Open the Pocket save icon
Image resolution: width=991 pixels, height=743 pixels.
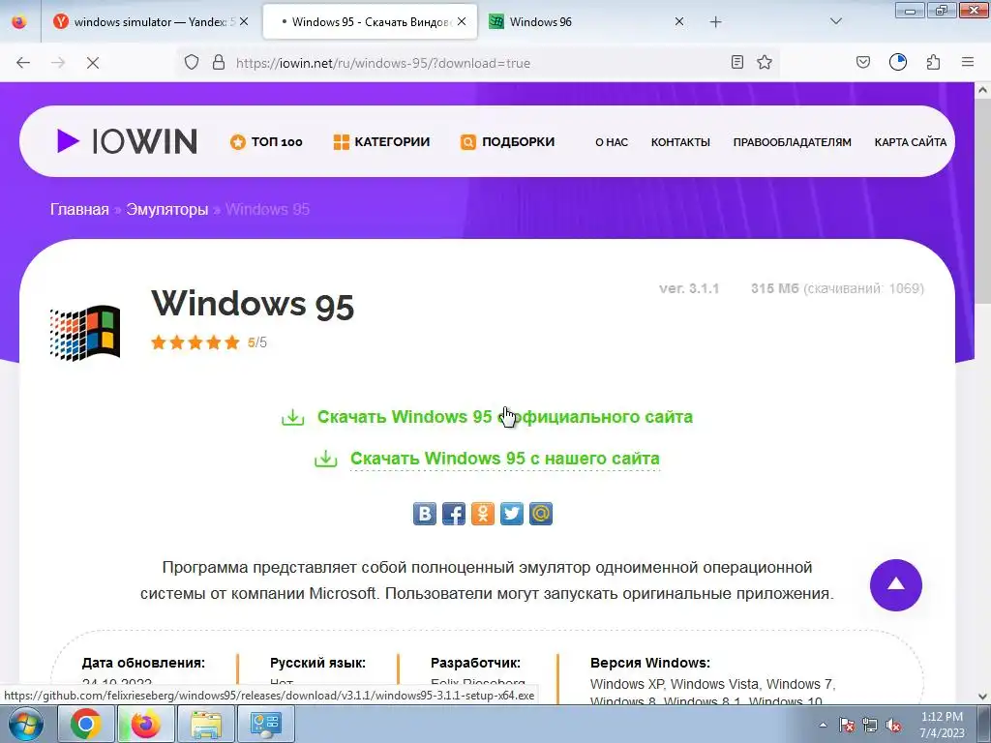(863, 62)
